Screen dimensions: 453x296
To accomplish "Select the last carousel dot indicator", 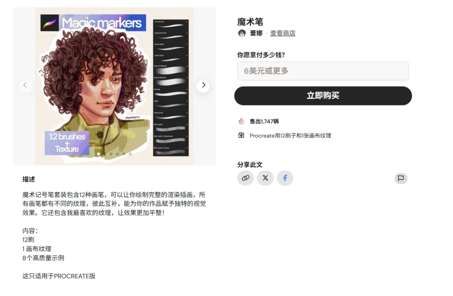I will click(x=131, y=154).
